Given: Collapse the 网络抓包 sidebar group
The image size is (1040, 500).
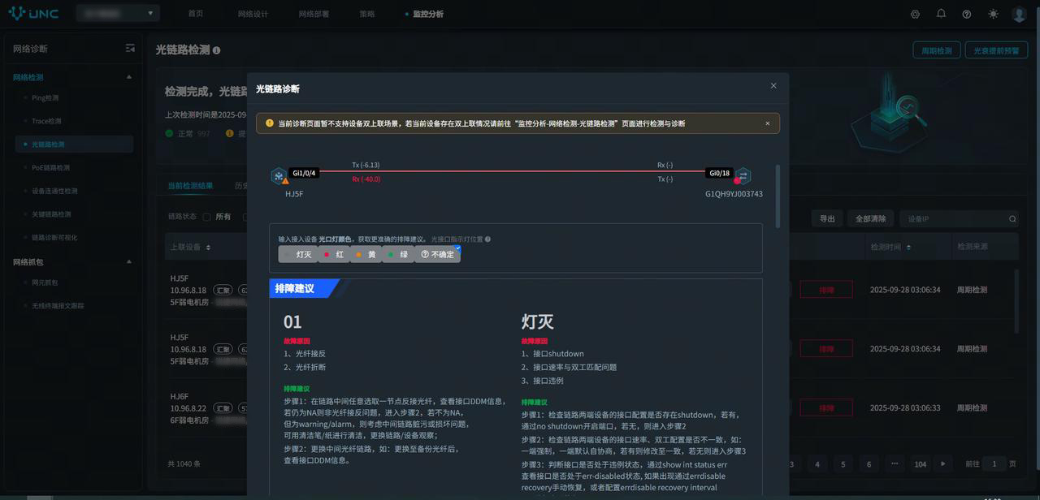Looking at the screenshot, I should click(x=129, y=262).
